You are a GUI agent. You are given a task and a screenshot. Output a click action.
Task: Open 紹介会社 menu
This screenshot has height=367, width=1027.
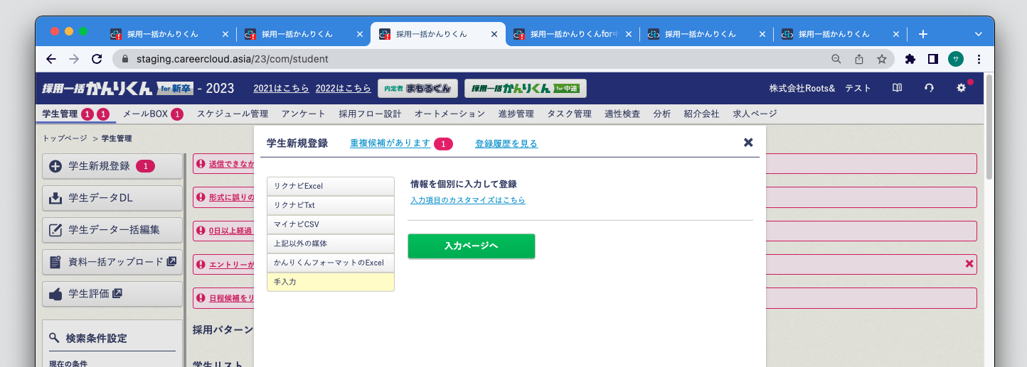click(x=701, y=114)
